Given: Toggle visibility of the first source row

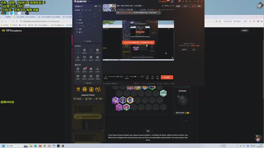Looking at the screenshot, I should [x=95, y=13].
